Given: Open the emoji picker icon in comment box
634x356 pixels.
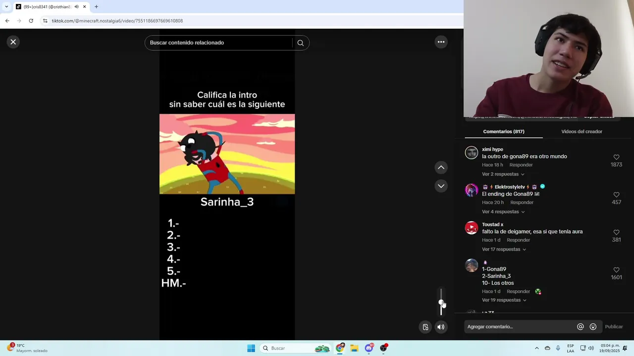Looking at the screenshot, I should coord(593,327).
